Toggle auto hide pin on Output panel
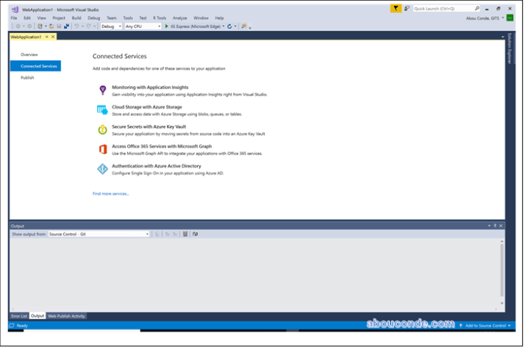Image resolution: width=525 pixels, height=347 pixels. point(495,226)
